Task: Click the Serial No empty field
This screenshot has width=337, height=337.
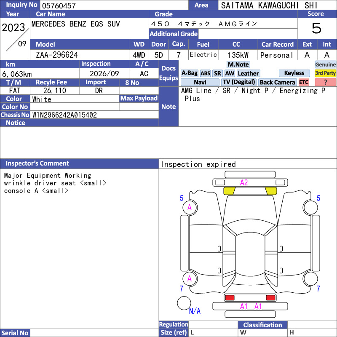Action: 94,333
